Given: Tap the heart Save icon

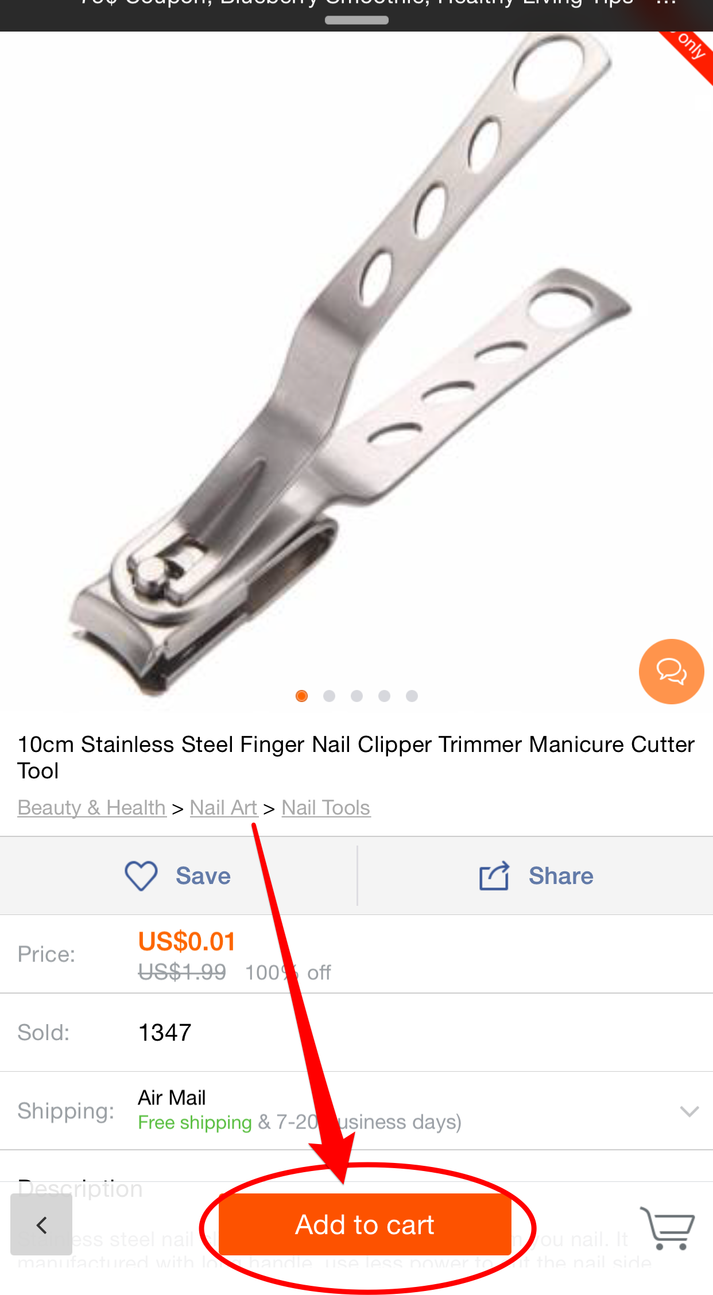Looking at the screenshot, I should pyautogui.click(x=141, y=876).
